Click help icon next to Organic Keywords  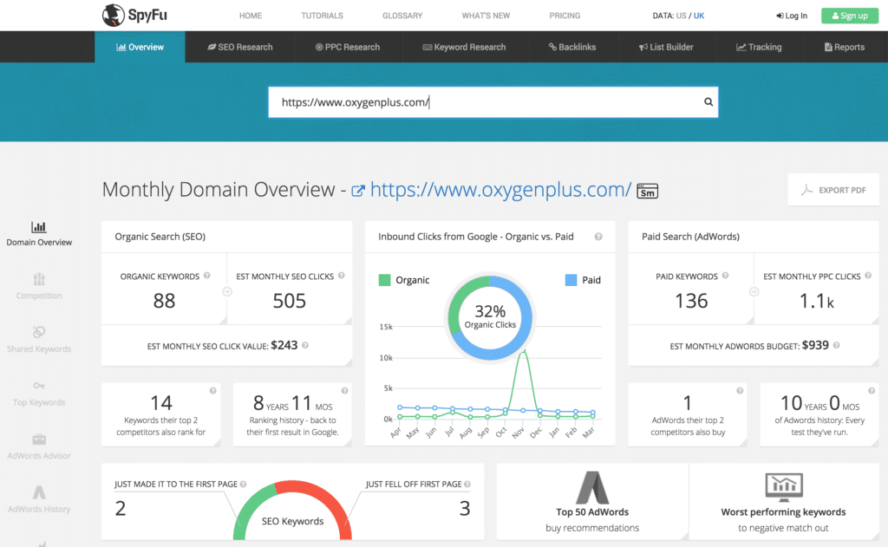(x=206, y=276)
